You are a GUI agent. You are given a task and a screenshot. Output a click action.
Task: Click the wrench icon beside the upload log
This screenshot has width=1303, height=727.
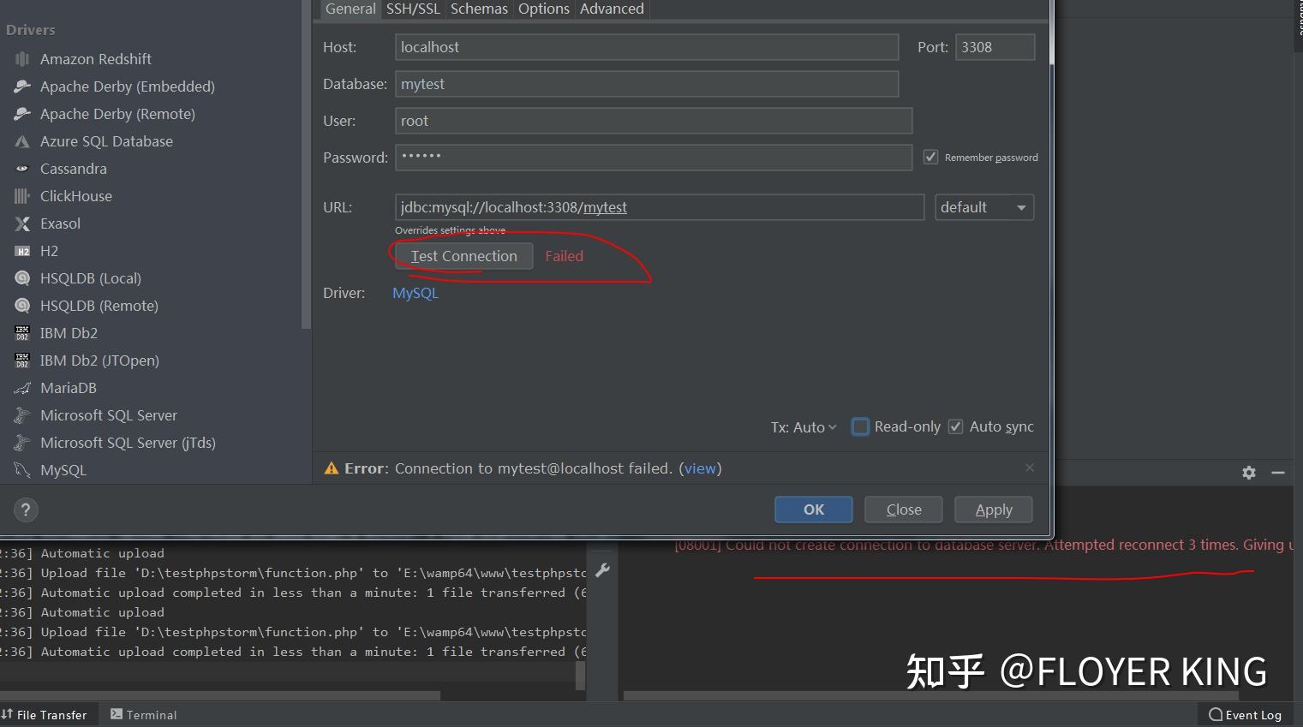click(x=602, y=569)
